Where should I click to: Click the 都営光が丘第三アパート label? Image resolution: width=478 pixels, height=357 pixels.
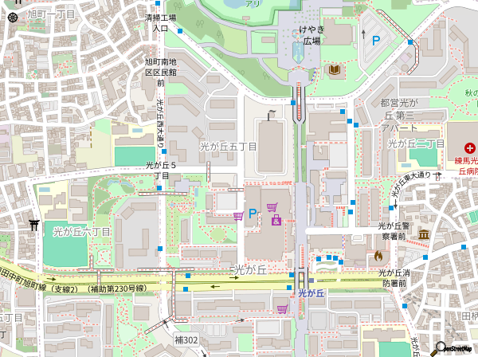(x=400, y=115)
